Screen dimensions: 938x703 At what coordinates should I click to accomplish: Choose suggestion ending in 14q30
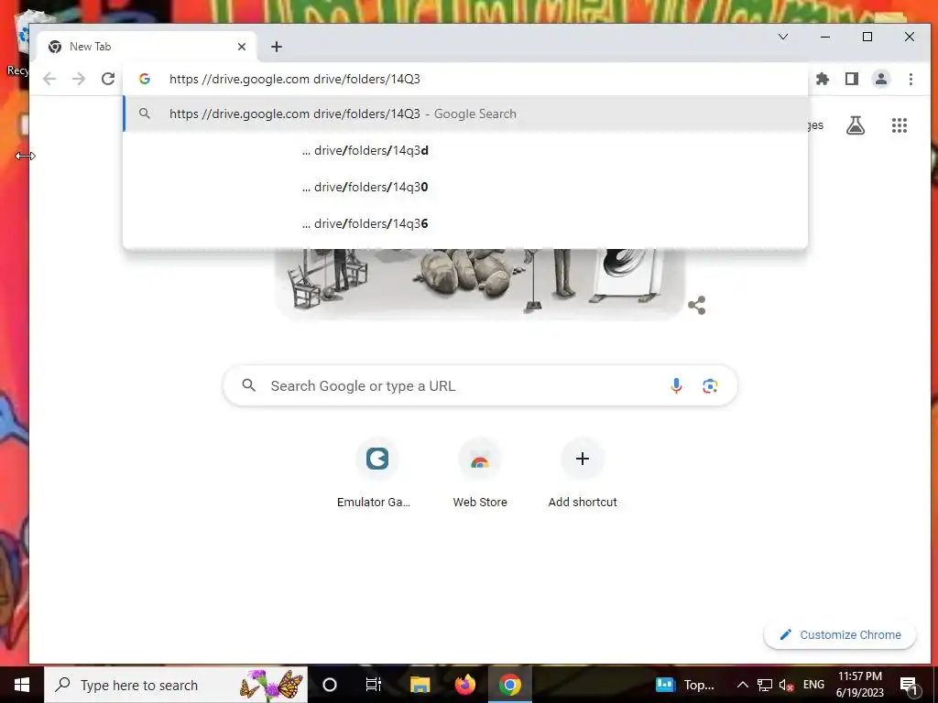coord(465,187)
